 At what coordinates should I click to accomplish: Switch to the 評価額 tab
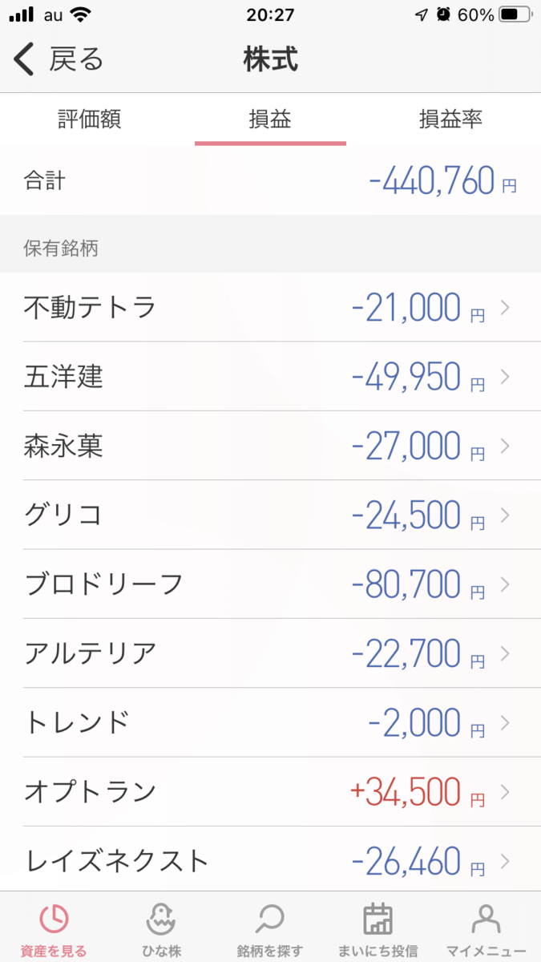pyautogui.click(x=91, y=119)
